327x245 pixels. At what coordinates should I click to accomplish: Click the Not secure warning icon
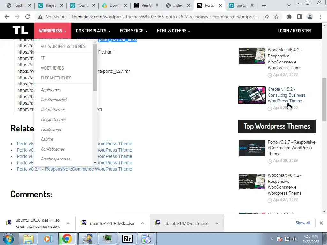tap(40, 17)
